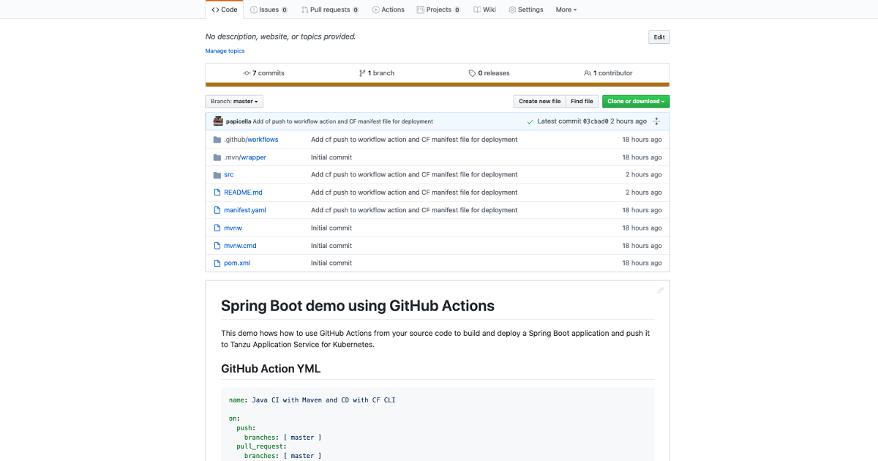Click the Edit description button
The height and width of the screenshot is (461, 878).
point(659,37)
